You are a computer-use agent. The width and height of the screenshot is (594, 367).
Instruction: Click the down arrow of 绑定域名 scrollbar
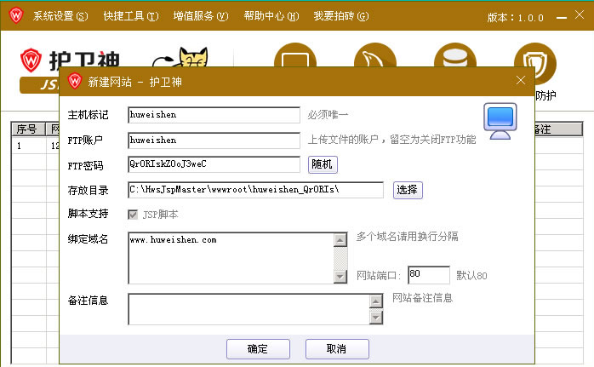(340, 277)
